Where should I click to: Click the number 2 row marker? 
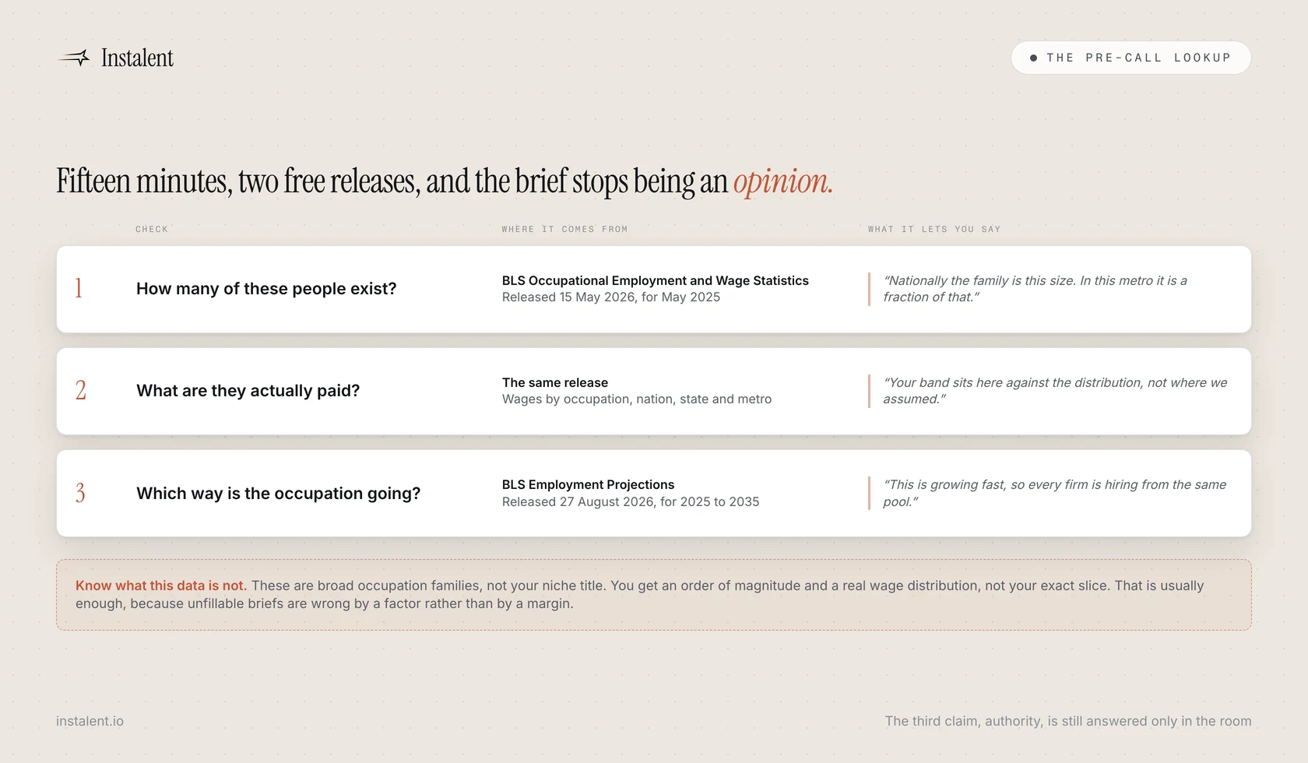point(81,391)
